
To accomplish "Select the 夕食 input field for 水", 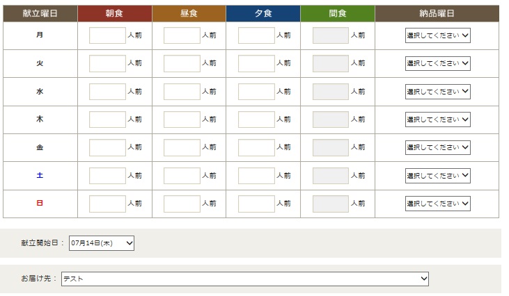I will coord(256,92).
